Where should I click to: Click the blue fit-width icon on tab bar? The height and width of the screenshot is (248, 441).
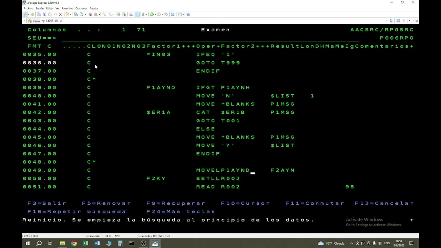[398, 21]
